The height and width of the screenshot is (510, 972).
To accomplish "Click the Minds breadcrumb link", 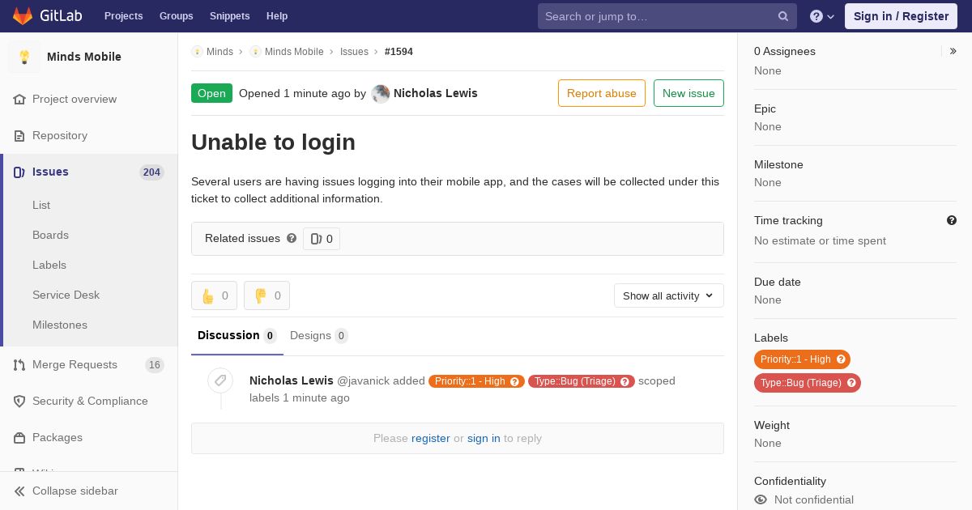I will pyautogui.click(x=220, y=51).
